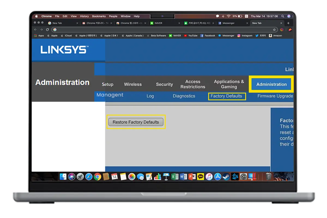Launch Steam from the Dock
The width and height of the screenshot is (327, 218).
coord(226,177)
